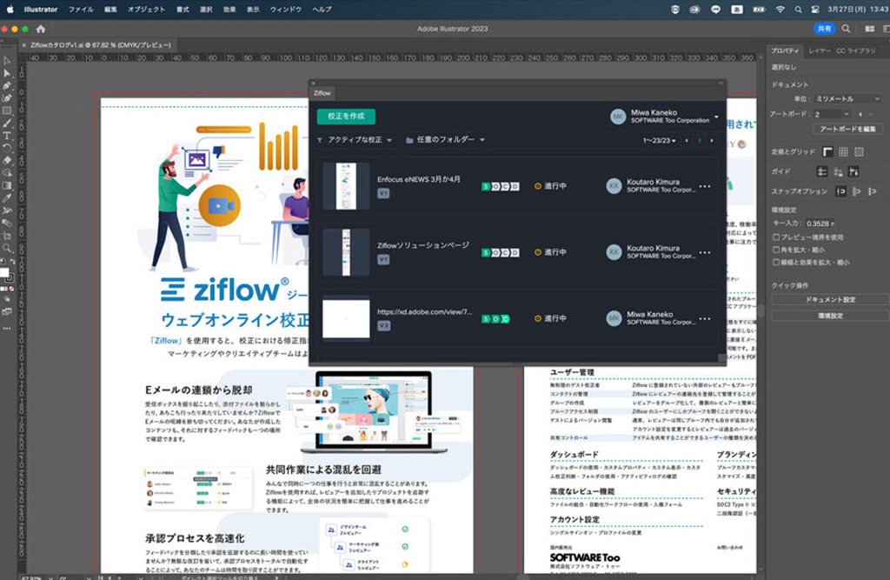This screenshot has height=580, width=890.
Task: Switch to the CC ライブラリ tab
Action: pos(856,50)
